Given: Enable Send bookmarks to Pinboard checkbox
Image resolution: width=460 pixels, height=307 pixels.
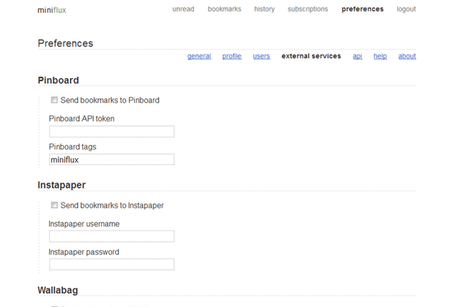Looking at the screenshot, I should click(54, 100).
